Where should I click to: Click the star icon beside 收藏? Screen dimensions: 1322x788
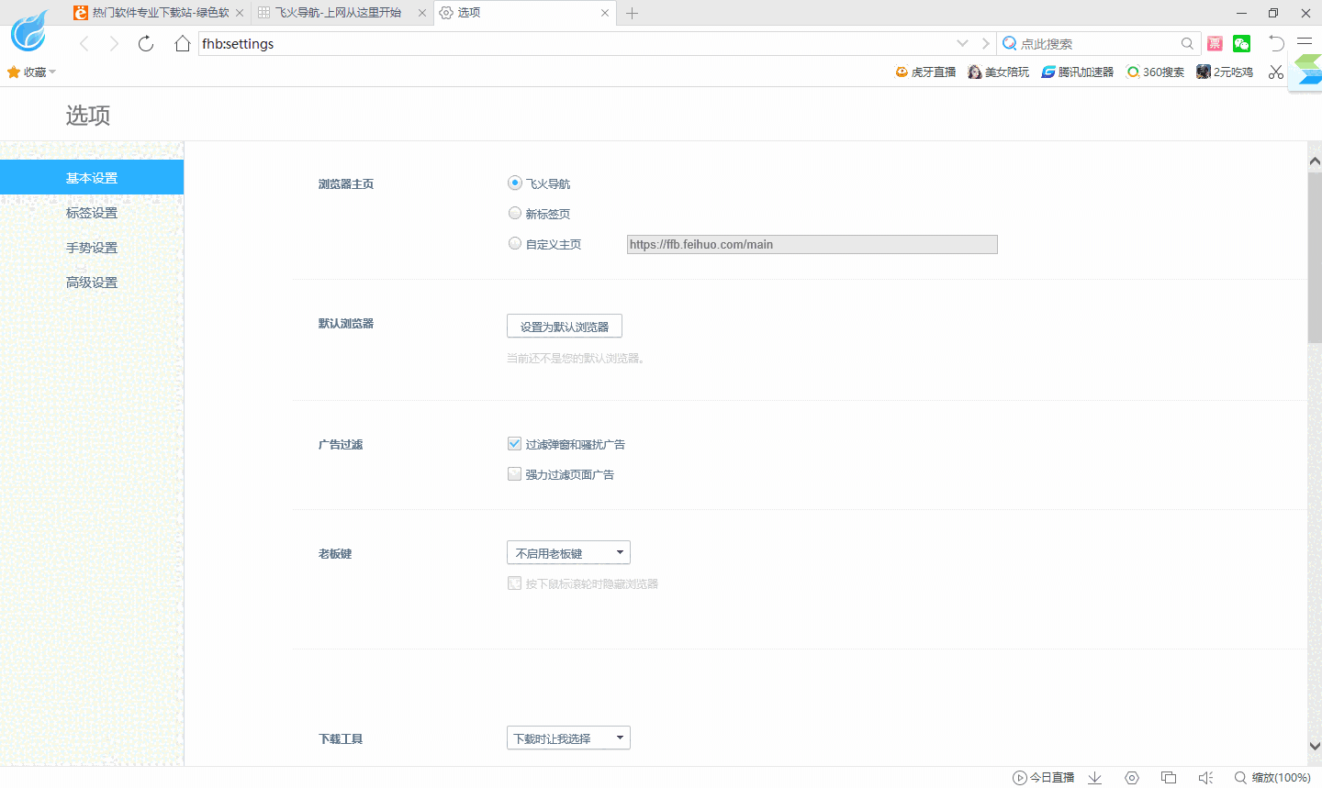[14, 72]
